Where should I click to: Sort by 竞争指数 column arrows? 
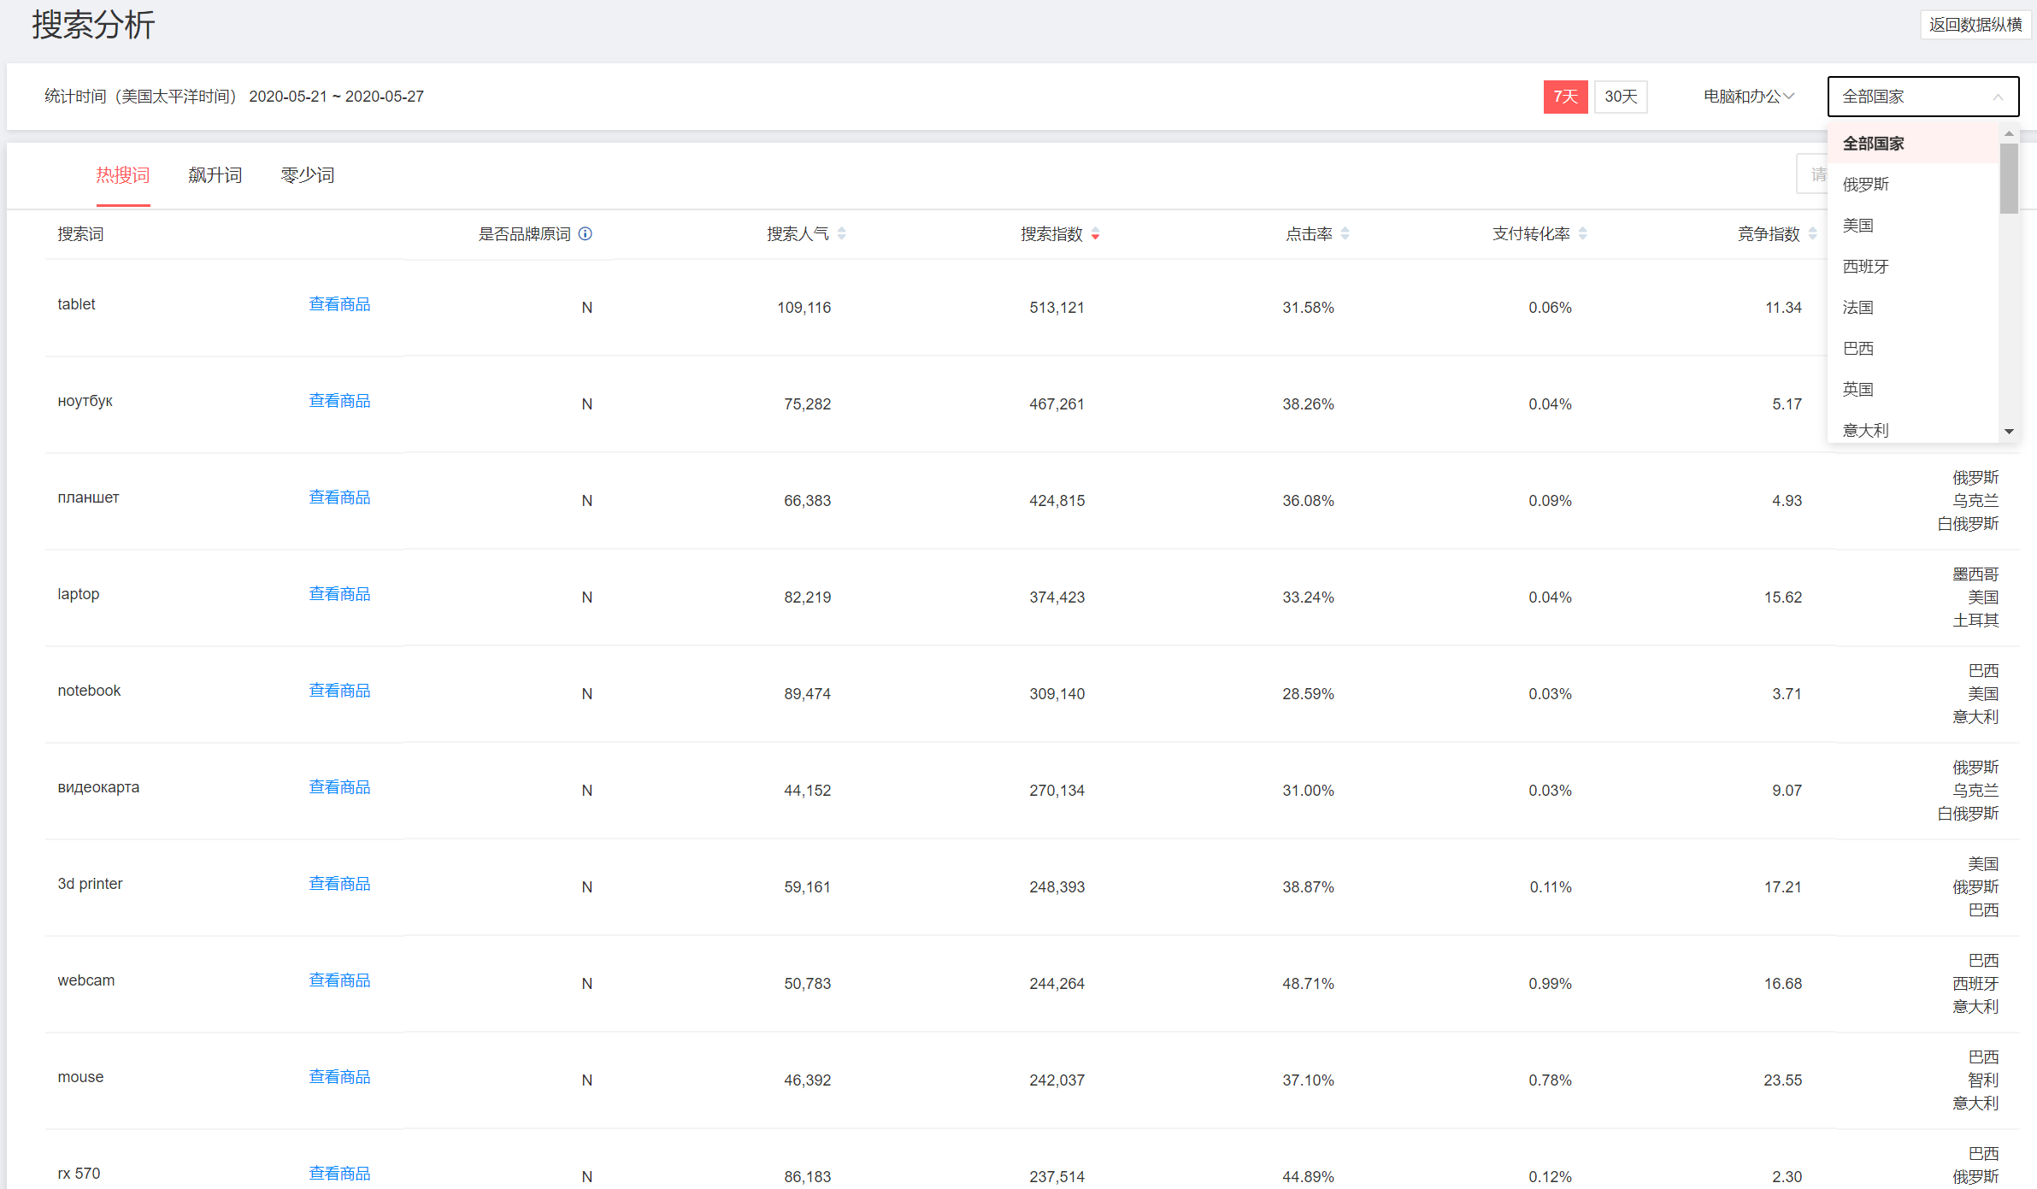(x=1813, y=233)
